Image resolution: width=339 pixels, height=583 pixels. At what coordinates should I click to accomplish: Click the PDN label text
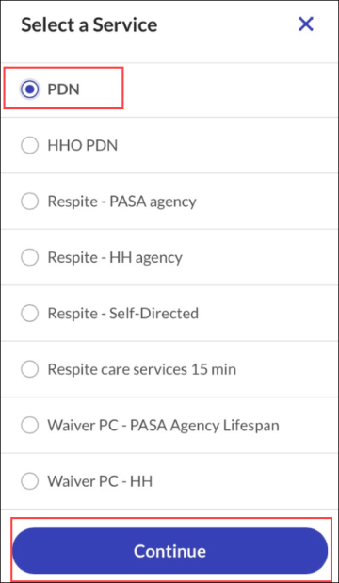click(63, 89)
